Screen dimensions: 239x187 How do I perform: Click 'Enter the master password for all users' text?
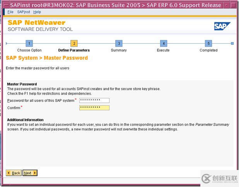pyautogui.click(x=38, y=68)
